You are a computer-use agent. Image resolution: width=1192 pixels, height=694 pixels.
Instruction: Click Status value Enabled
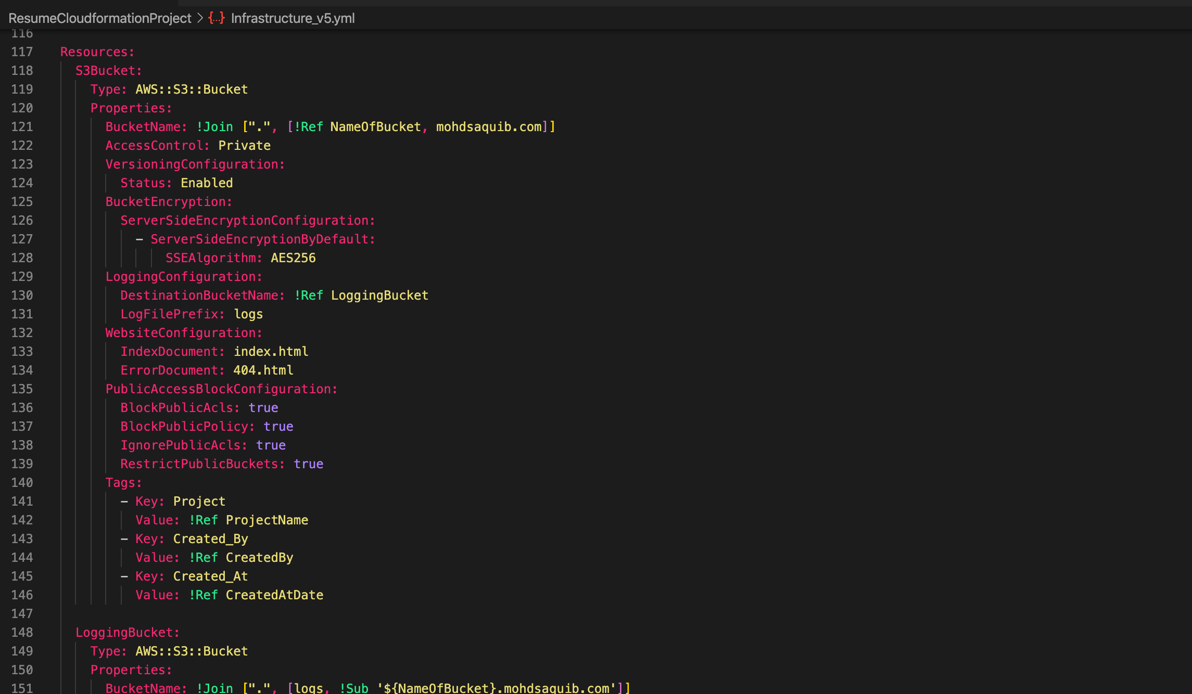tap(207, 183)
